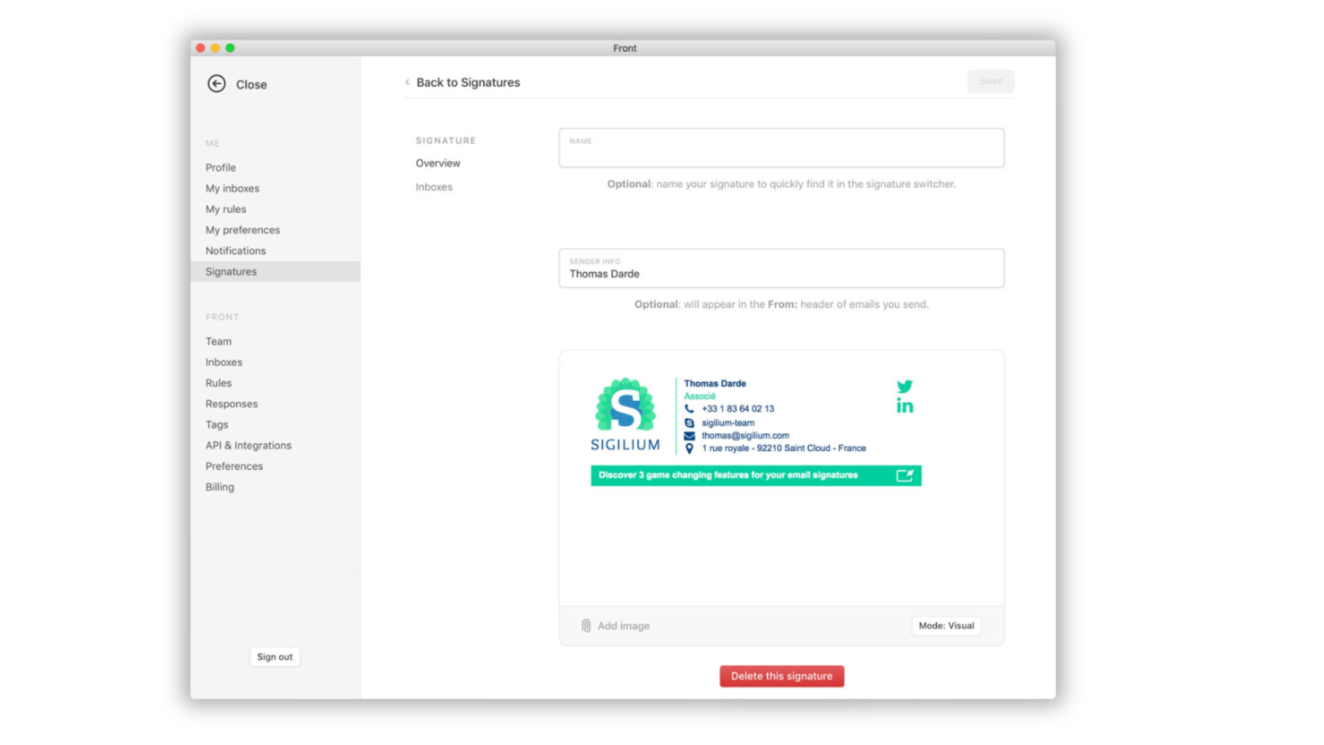Click the Twitter bird icon in signature

(905, 386)
